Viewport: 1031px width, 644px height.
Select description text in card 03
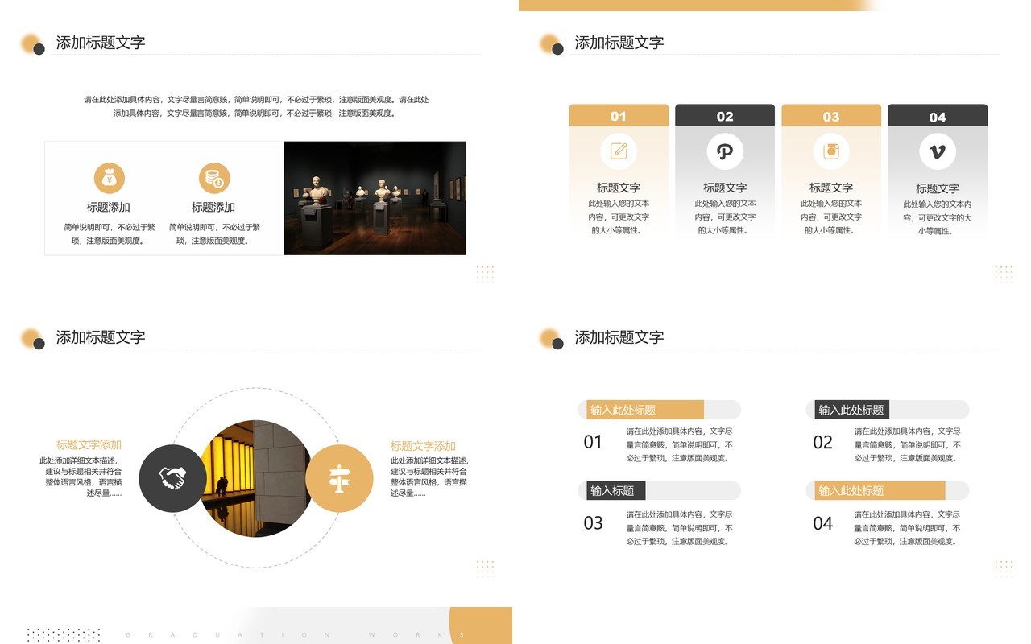click(x=831, y=217)
